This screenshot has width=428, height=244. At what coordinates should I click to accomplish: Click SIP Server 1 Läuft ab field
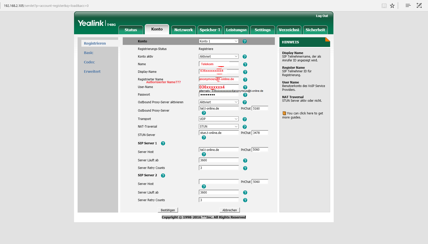click(x=219, y=160)
